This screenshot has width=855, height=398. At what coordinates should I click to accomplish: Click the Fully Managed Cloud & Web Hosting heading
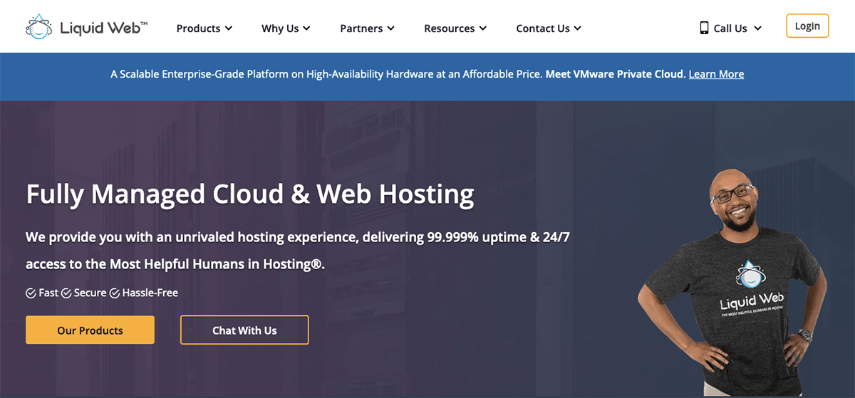[250, 194]
